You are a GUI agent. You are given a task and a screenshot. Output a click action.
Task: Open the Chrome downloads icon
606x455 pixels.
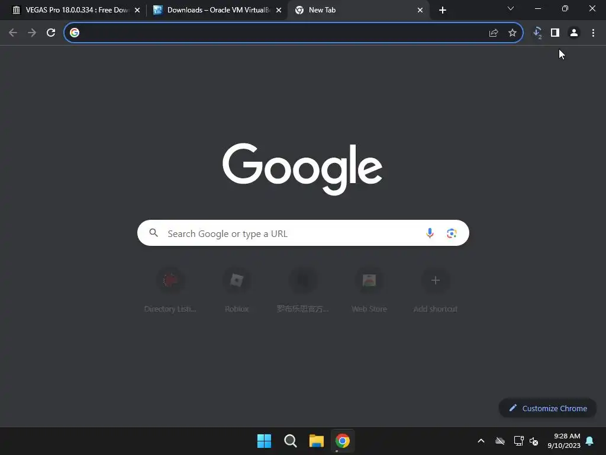537,33
